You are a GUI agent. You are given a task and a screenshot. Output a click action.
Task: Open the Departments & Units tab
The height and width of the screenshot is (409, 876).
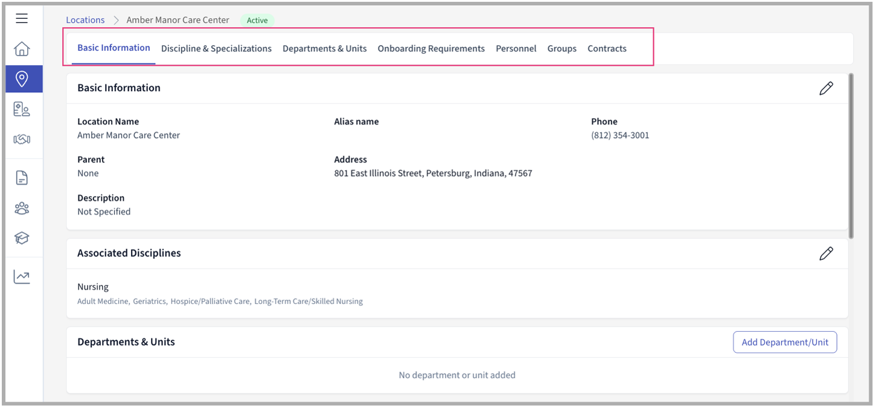(324, 49)
